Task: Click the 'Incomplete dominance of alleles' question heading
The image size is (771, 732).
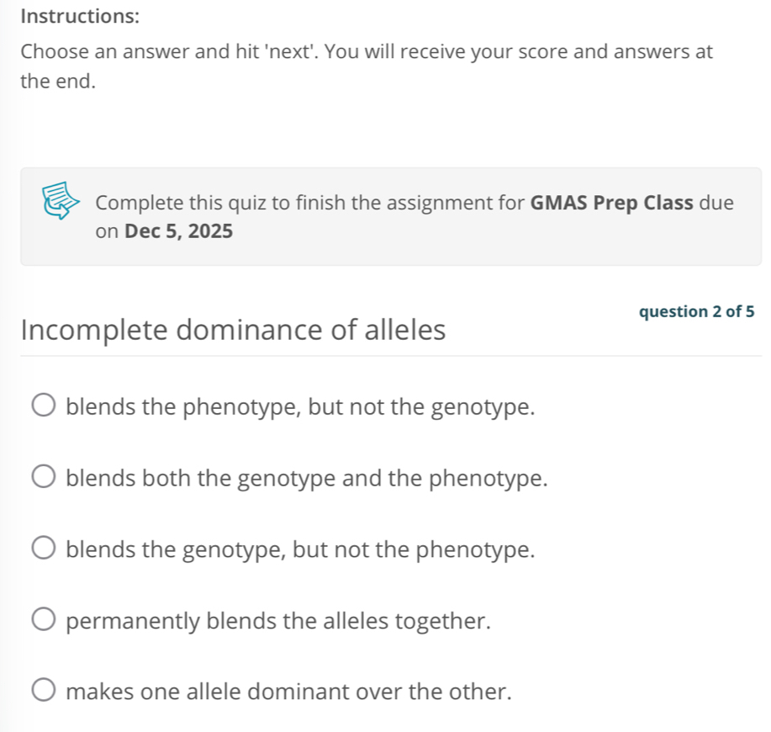Action: (233, 329)
